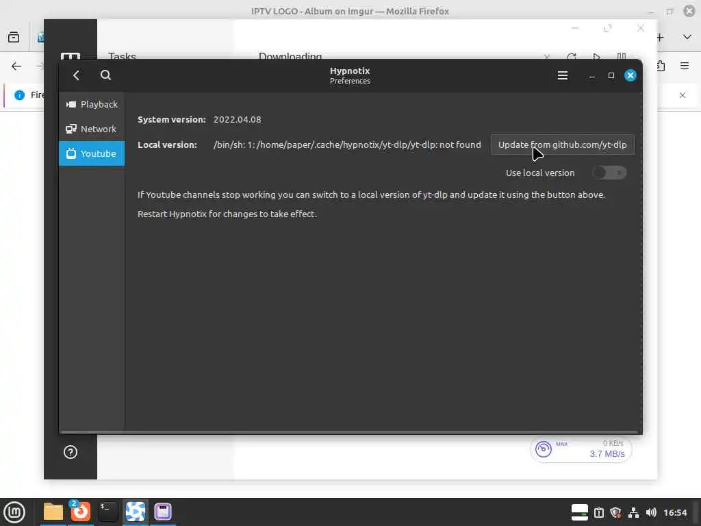Click blue pinwheel app icon in taskbar
This screenshot has width=701, height=526.
pyautogui.click(x=136, y=511)
